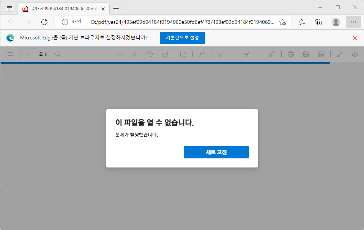Image resolution: width=364 pixels, height=230 pixels.
Task: Minimize the Edge window
Action: 320,8
